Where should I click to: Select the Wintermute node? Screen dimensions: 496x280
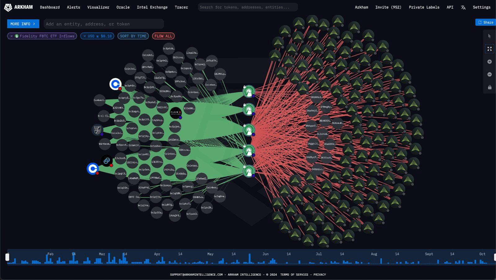click(104, 144)
